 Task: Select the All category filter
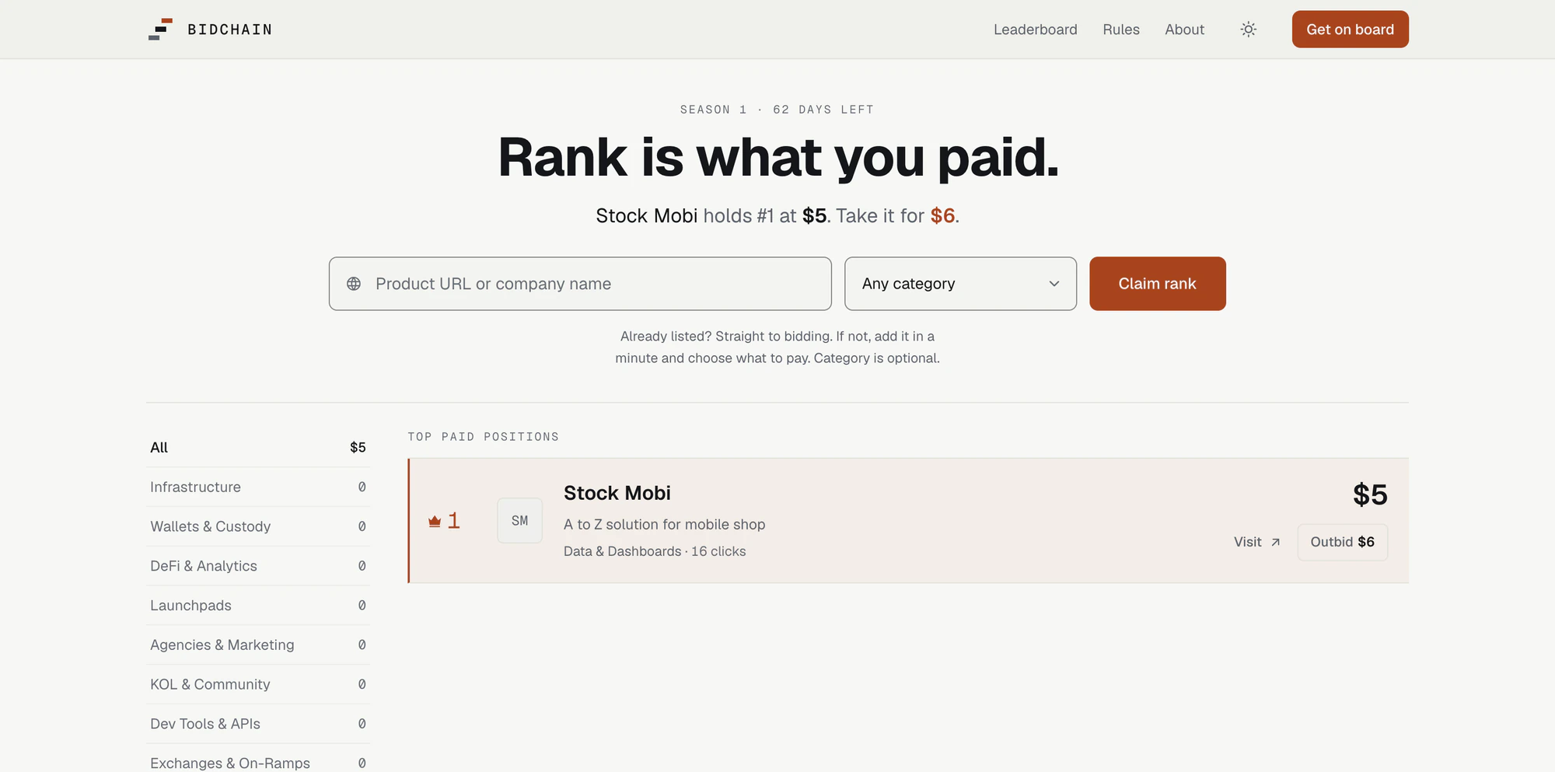[x=258, y=448]
